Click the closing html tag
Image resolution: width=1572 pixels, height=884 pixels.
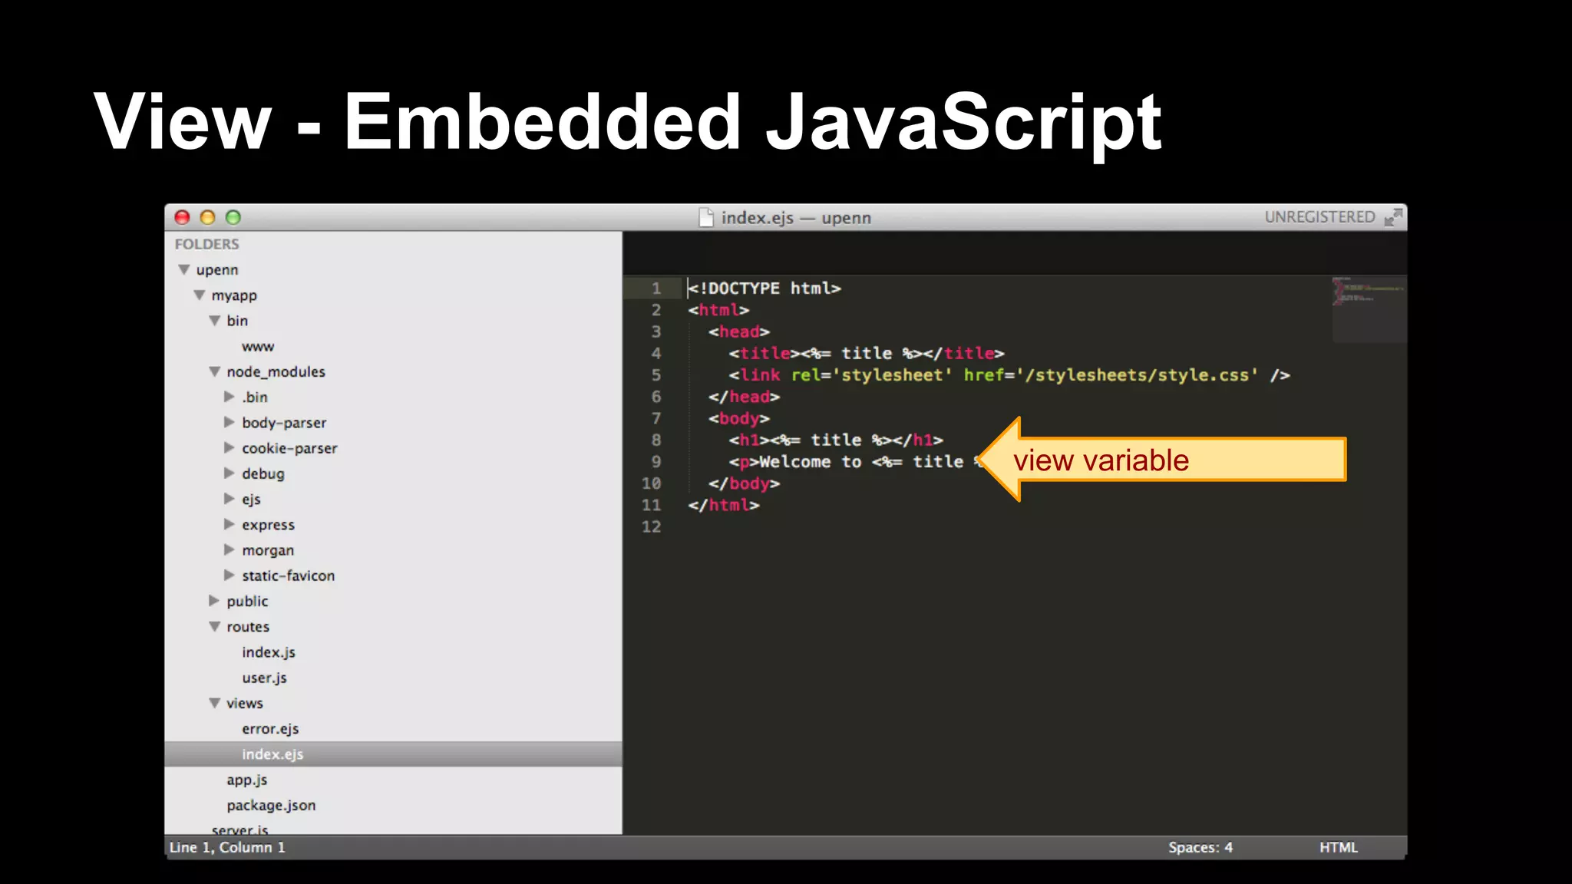coord(724,505)
